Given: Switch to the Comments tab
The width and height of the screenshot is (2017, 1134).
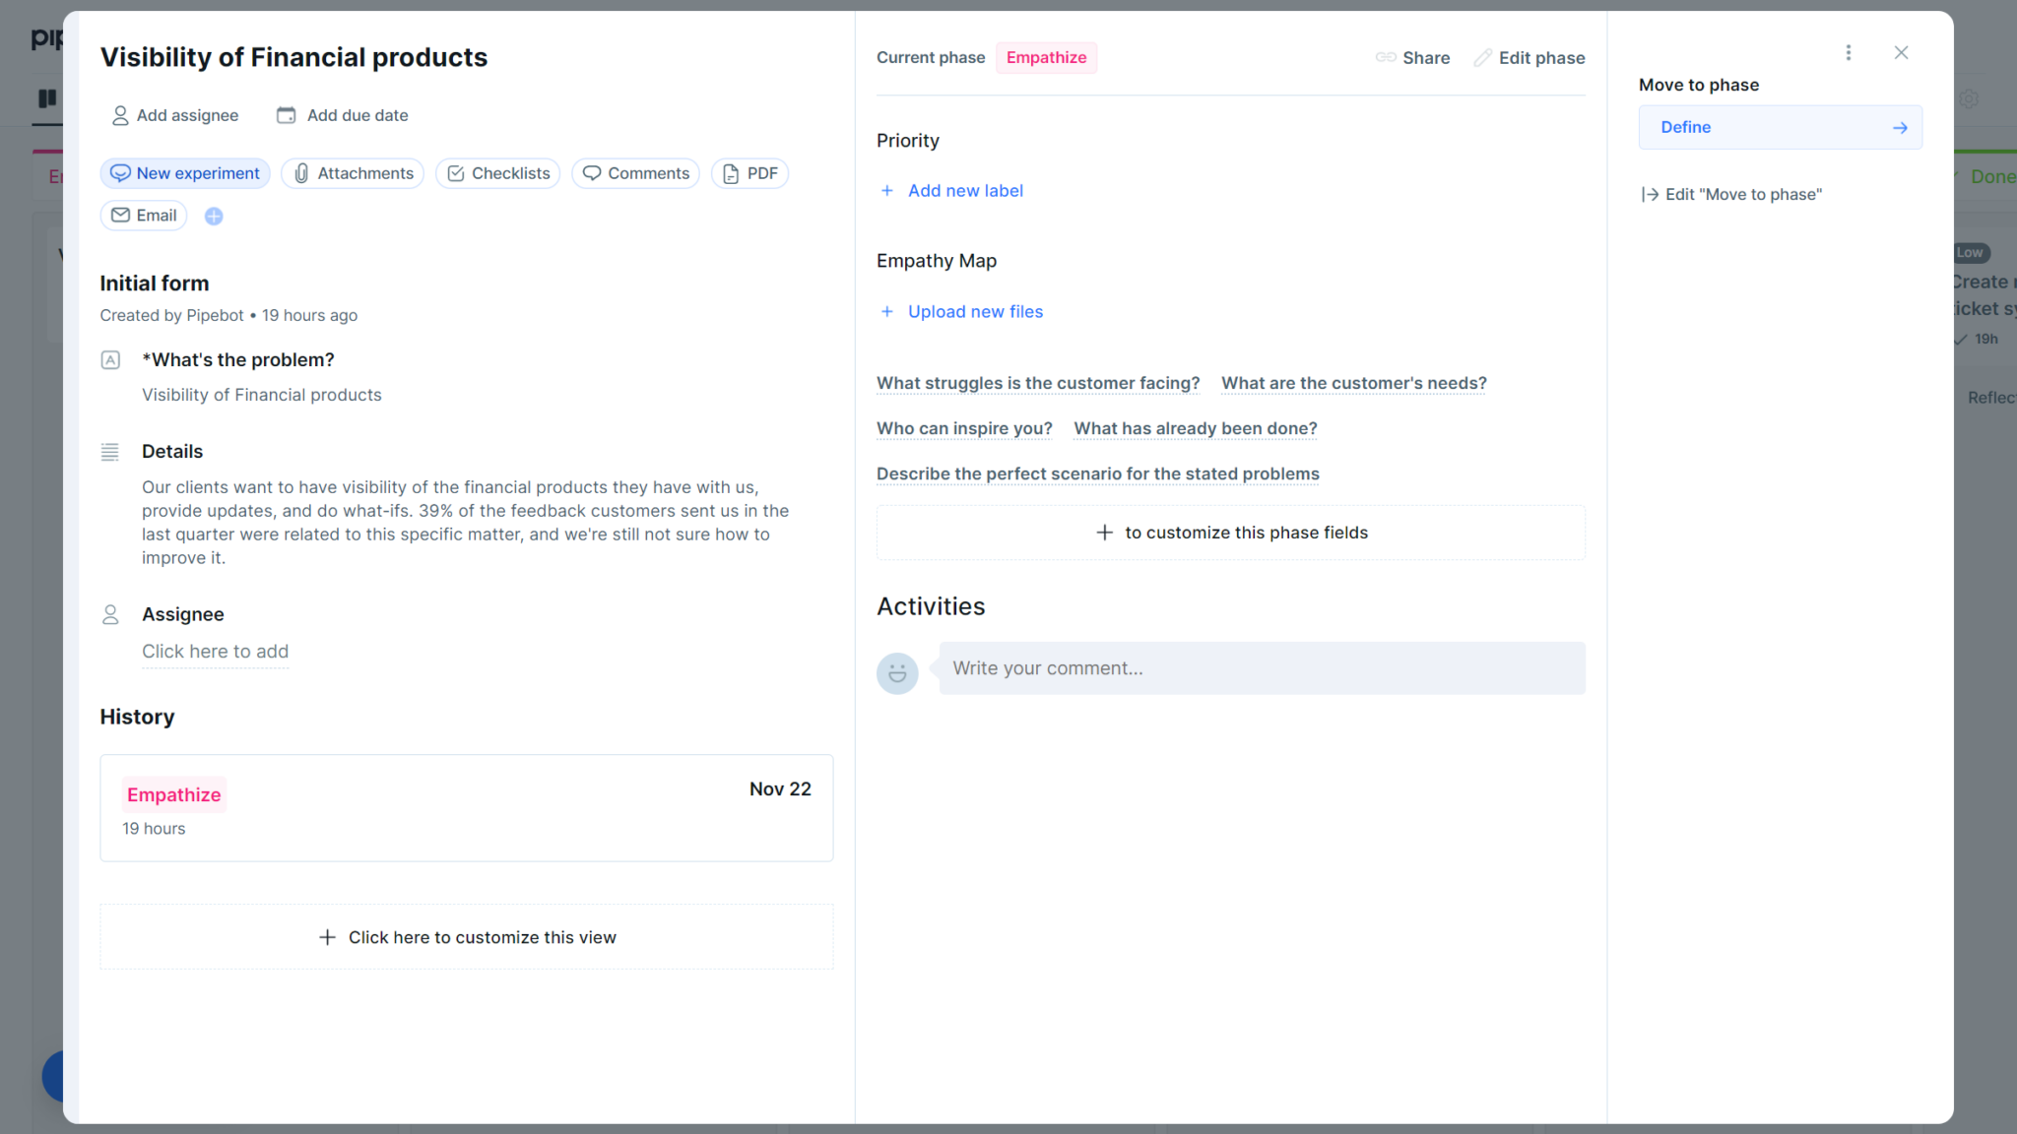Looking at the screenshot, I should [635, 173].
